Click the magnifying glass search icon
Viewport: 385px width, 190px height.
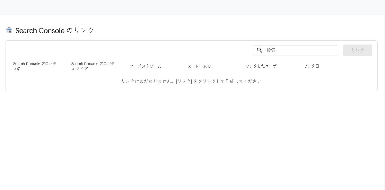(x=259, y=50)
